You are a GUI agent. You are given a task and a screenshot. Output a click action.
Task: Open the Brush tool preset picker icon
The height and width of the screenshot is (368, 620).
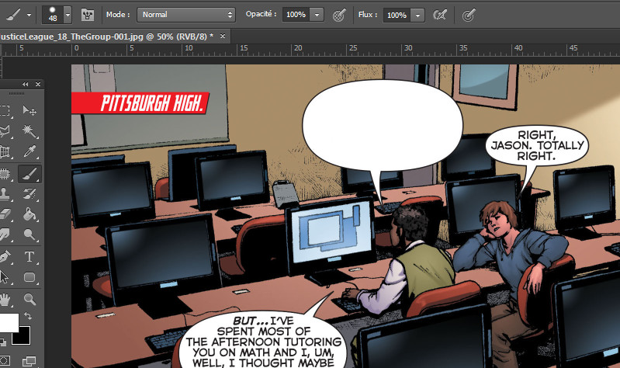point(13,15)
